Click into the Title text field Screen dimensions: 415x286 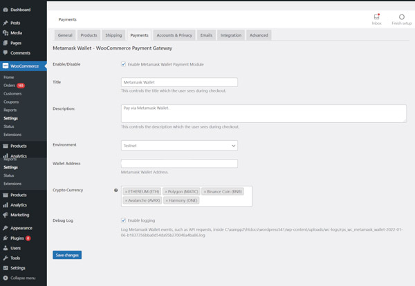click(x=179, y=82)
